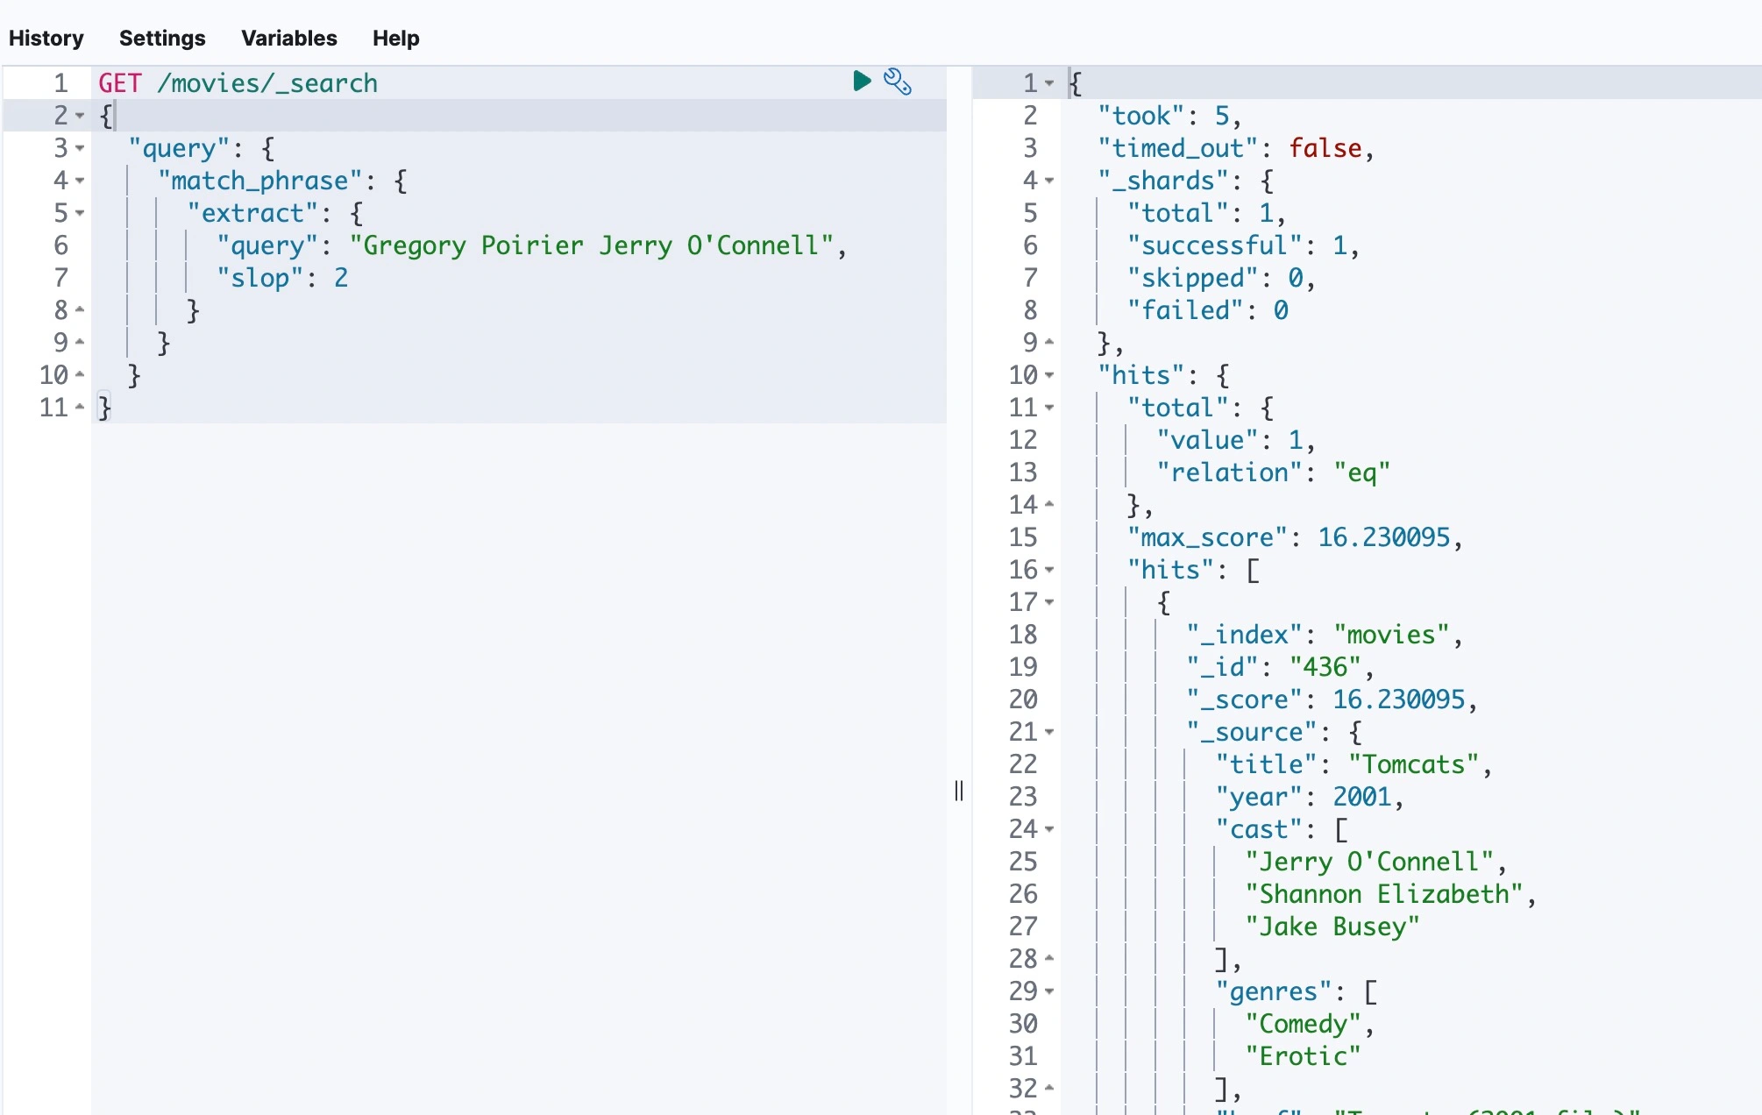Collapse the request body at line 2
1762x1115 pixels.
click(x=80, y=116)
